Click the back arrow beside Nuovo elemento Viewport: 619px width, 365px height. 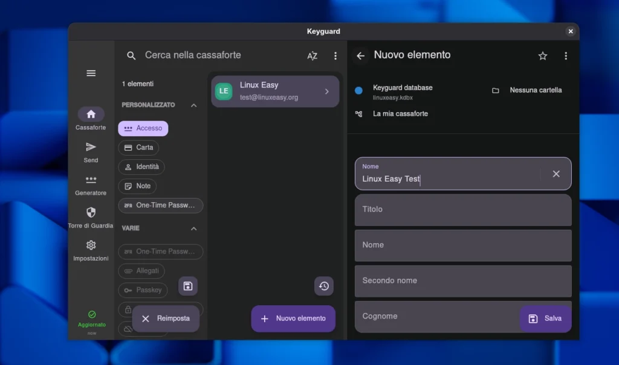click(x=361, y=56)
